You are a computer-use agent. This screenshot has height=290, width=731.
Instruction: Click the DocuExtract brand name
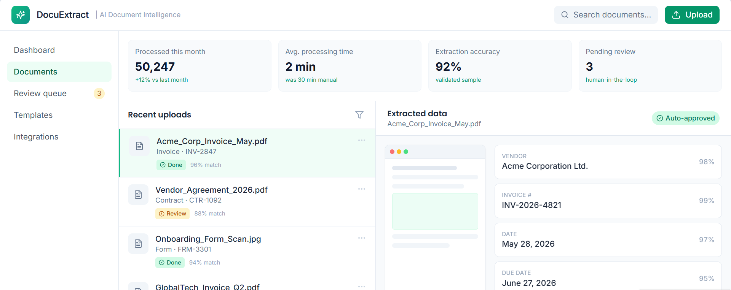(x=62, y=15)
